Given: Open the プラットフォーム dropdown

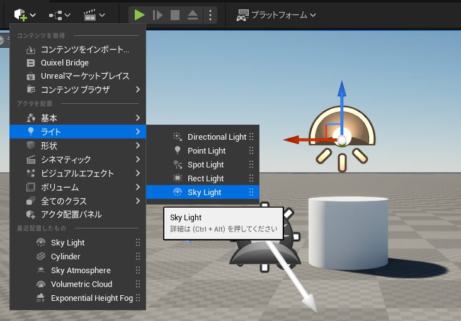Looking at the screenshot, I should coord(276,14).
